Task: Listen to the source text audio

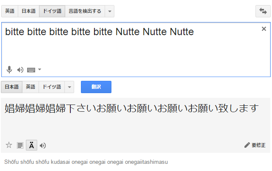Action: click(x=20, y=69)
